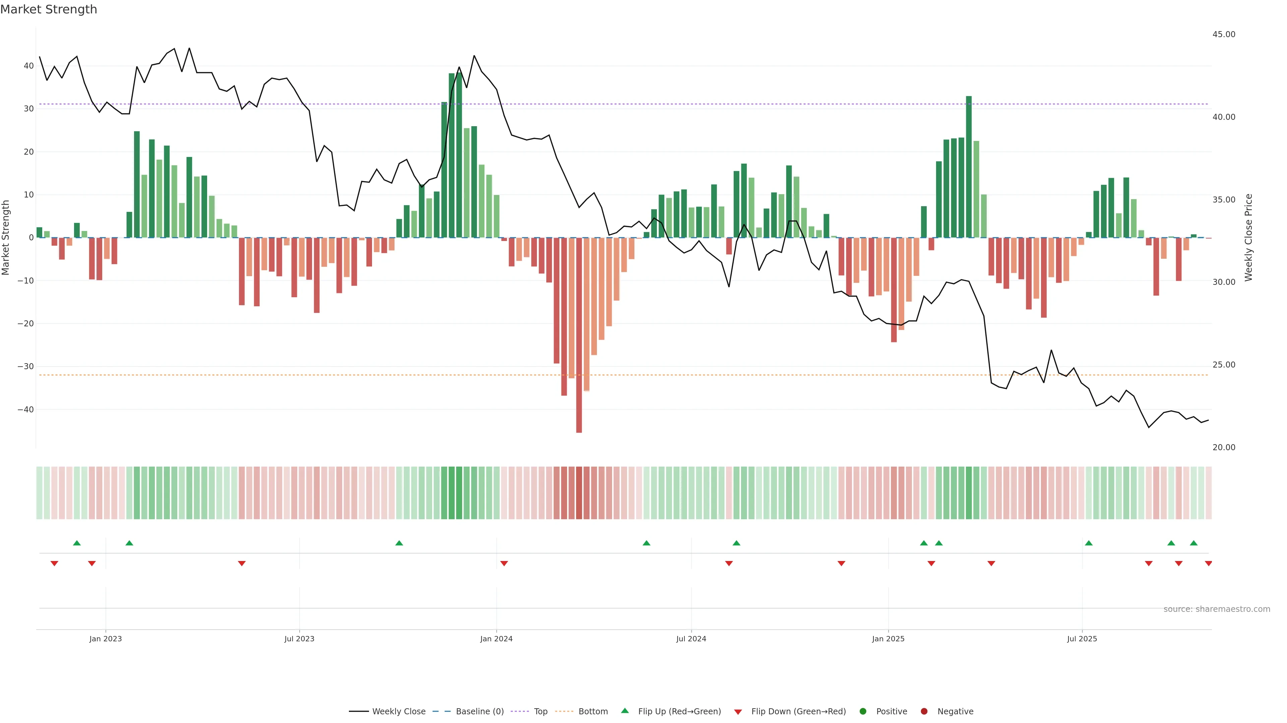Click the Flip Down red triangle legend icon
Screen dimensions: 1287x723
(x=738, y=712)
